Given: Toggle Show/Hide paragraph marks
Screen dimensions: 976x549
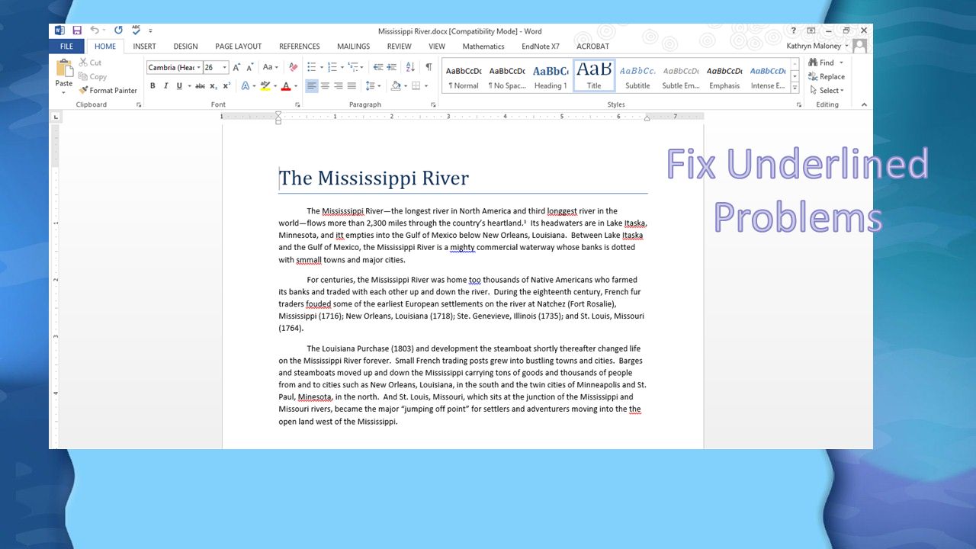Looking at the screenshot, I should coord(429,67).
